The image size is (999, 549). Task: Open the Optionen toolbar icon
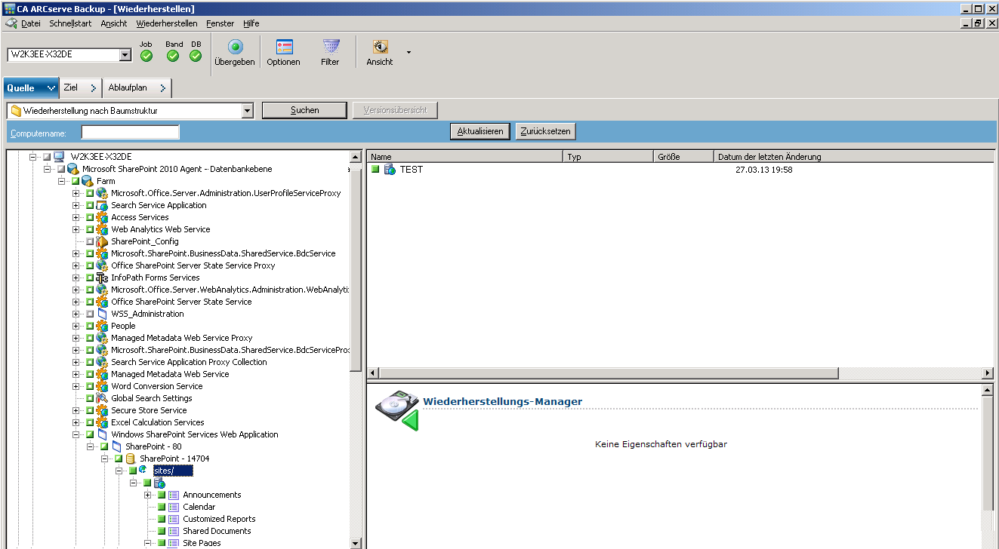(x=283, y=48)
